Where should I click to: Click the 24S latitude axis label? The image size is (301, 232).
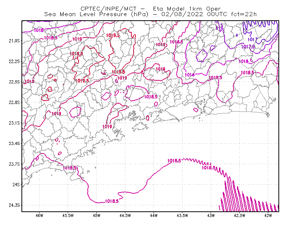click(x=16, y=184)
